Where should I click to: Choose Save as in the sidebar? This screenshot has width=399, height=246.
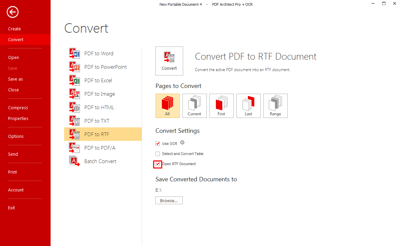pos(16,79)
